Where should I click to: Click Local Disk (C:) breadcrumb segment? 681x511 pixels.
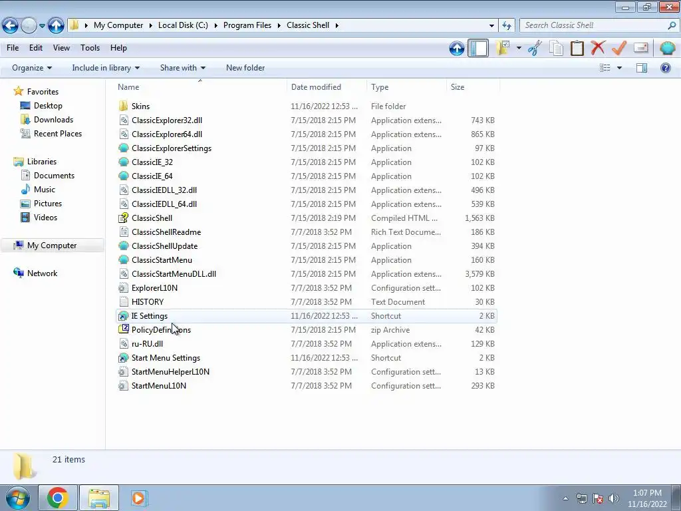[183, 25]
